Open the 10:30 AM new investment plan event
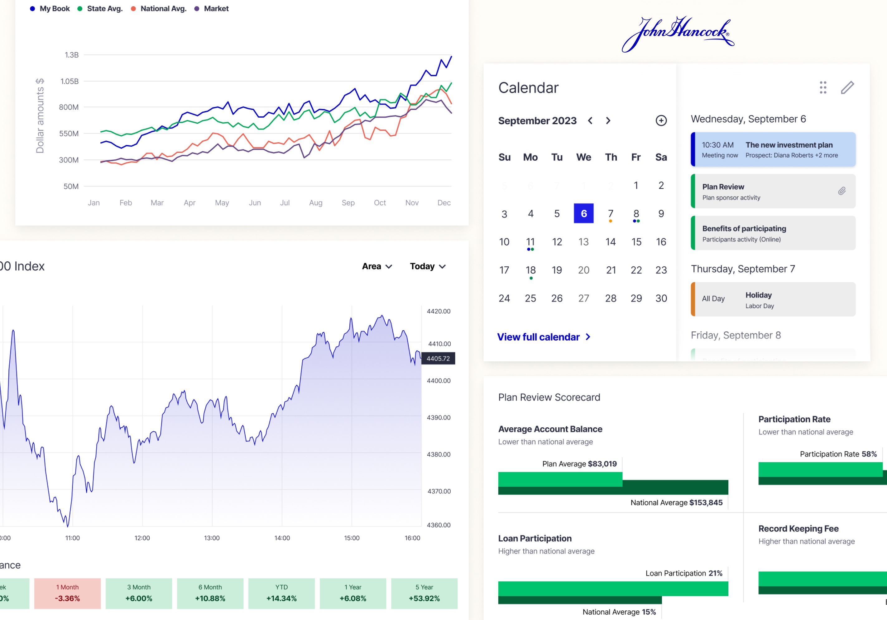887x620 pixels. coord(773,150)
